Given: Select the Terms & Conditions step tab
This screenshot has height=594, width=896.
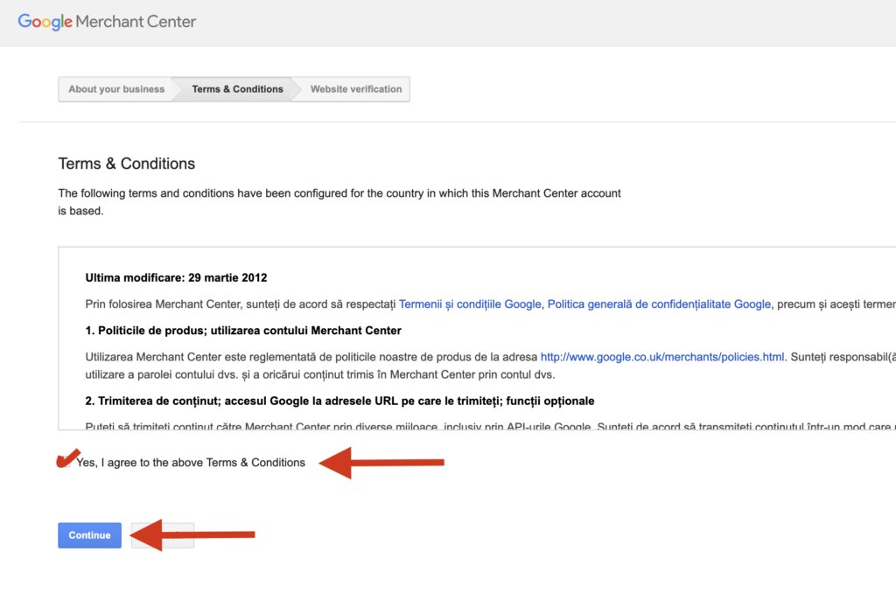Looking at the screenshot, I should pos(237,89).
